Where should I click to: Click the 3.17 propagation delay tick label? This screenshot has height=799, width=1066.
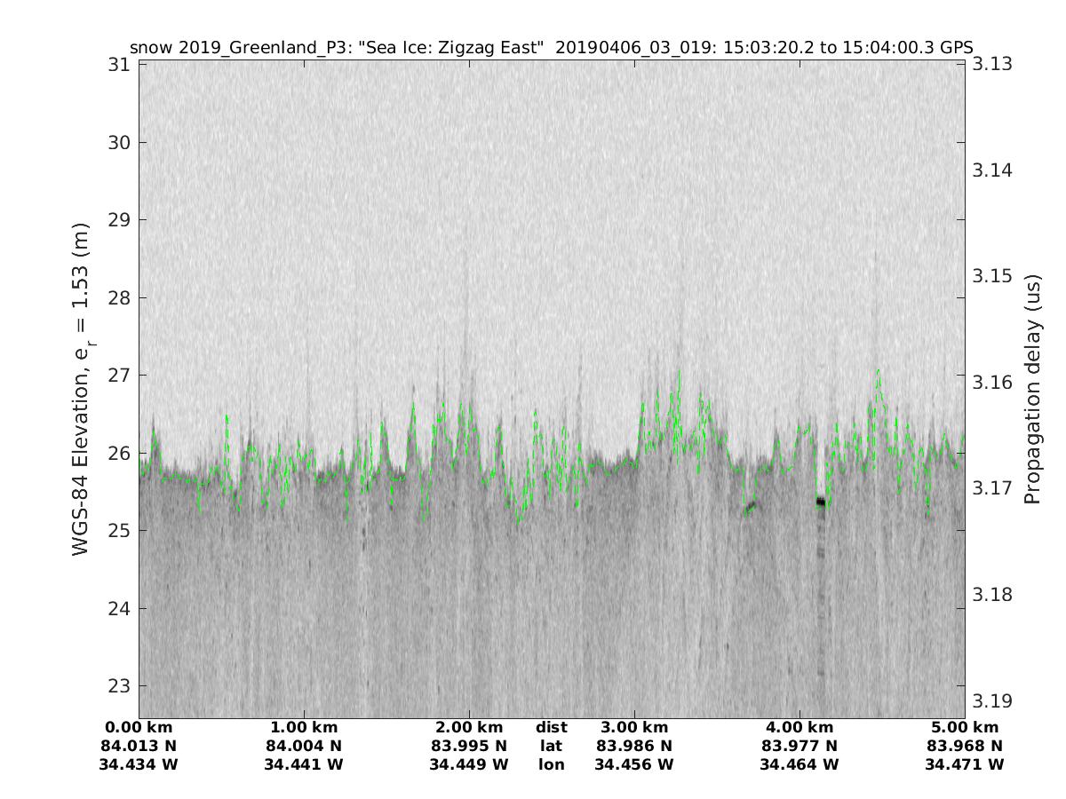[x=993, y=488]
